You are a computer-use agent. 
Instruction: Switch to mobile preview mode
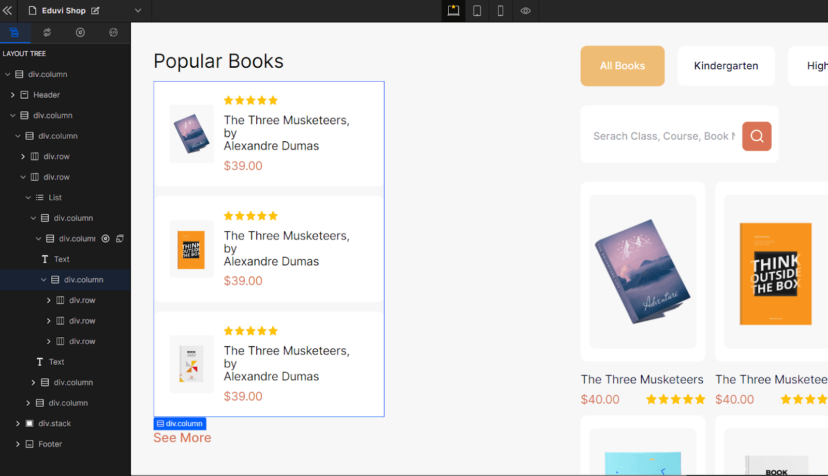(500, 11)
